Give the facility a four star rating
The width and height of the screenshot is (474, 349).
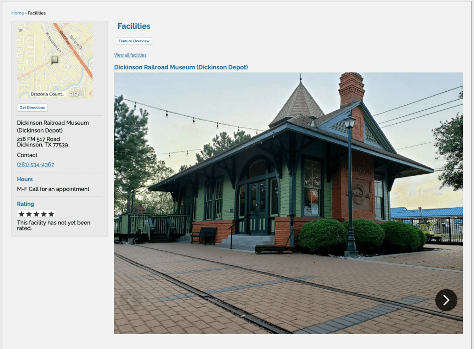[44, 214]
